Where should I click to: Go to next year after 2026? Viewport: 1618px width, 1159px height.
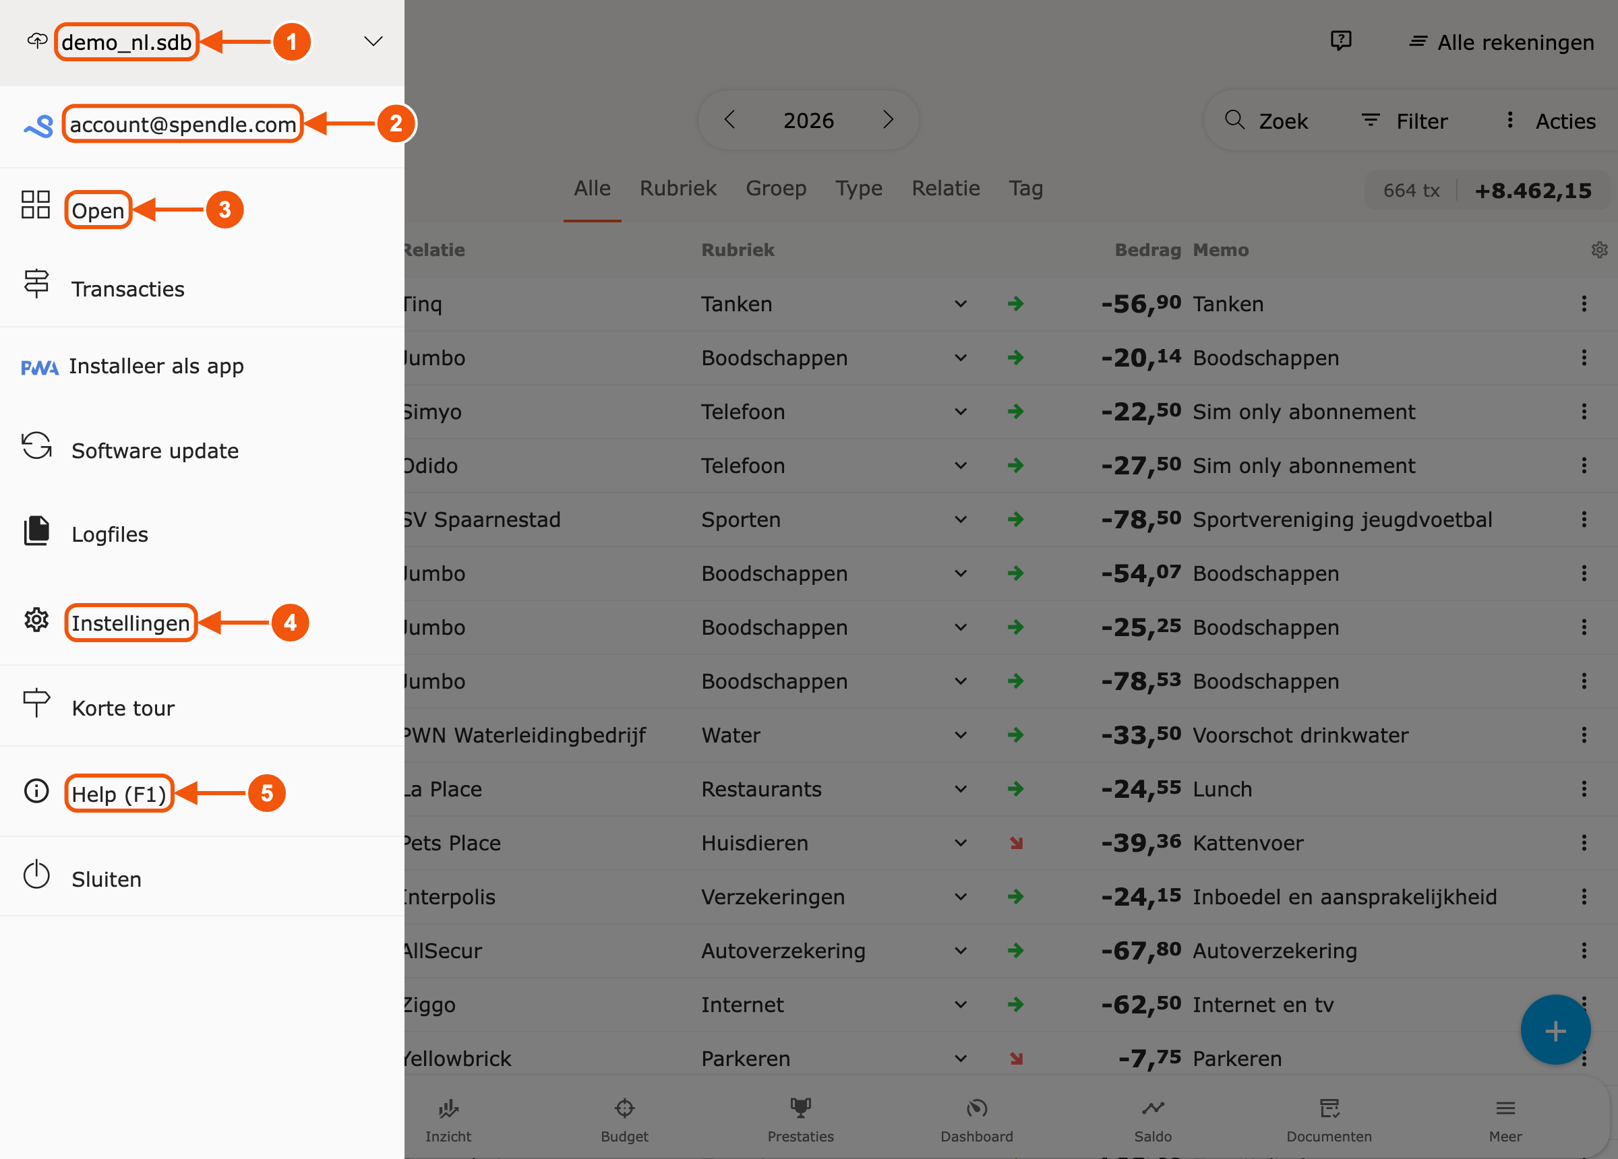pos(888,120)
